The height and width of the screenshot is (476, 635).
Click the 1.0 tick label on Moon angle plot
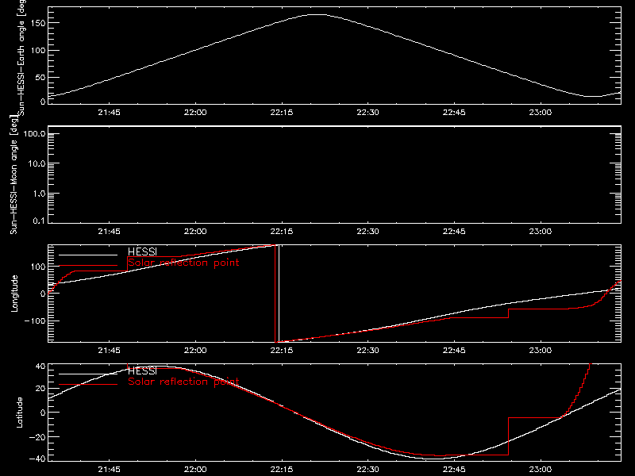[39, 194]
